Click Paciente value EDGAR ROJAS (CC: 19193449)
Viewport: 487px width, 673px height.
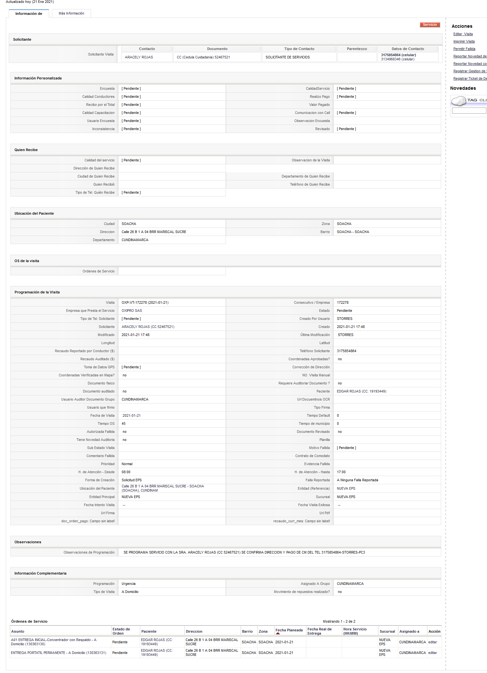pyautogui.click(x=361, y=391)
